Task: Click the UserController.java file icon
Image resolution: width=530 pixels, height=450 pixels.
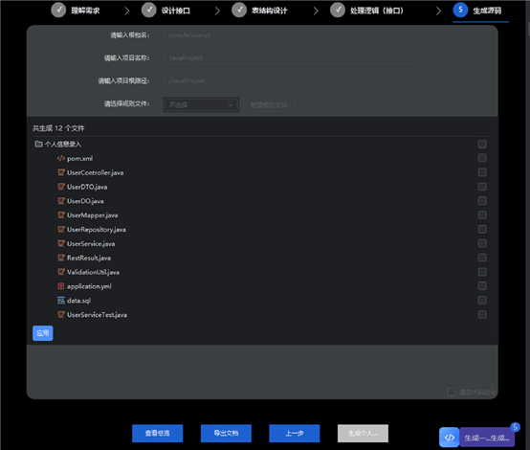Action: [x=61, y=172]
